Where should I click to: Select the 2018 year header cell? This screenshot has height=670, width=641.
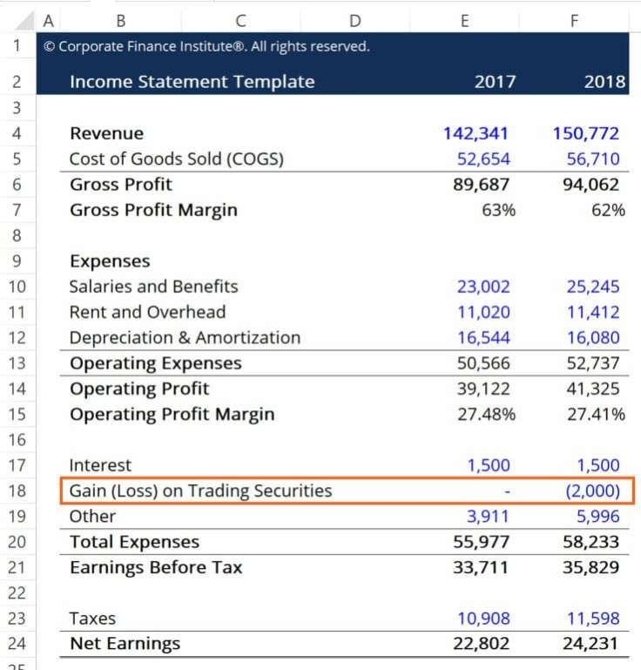pos(604,82)
